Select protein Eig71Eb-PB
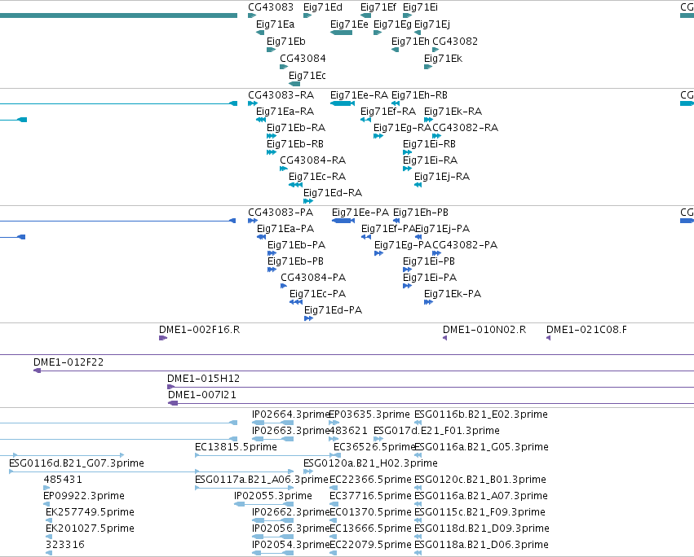 point(295,261)
